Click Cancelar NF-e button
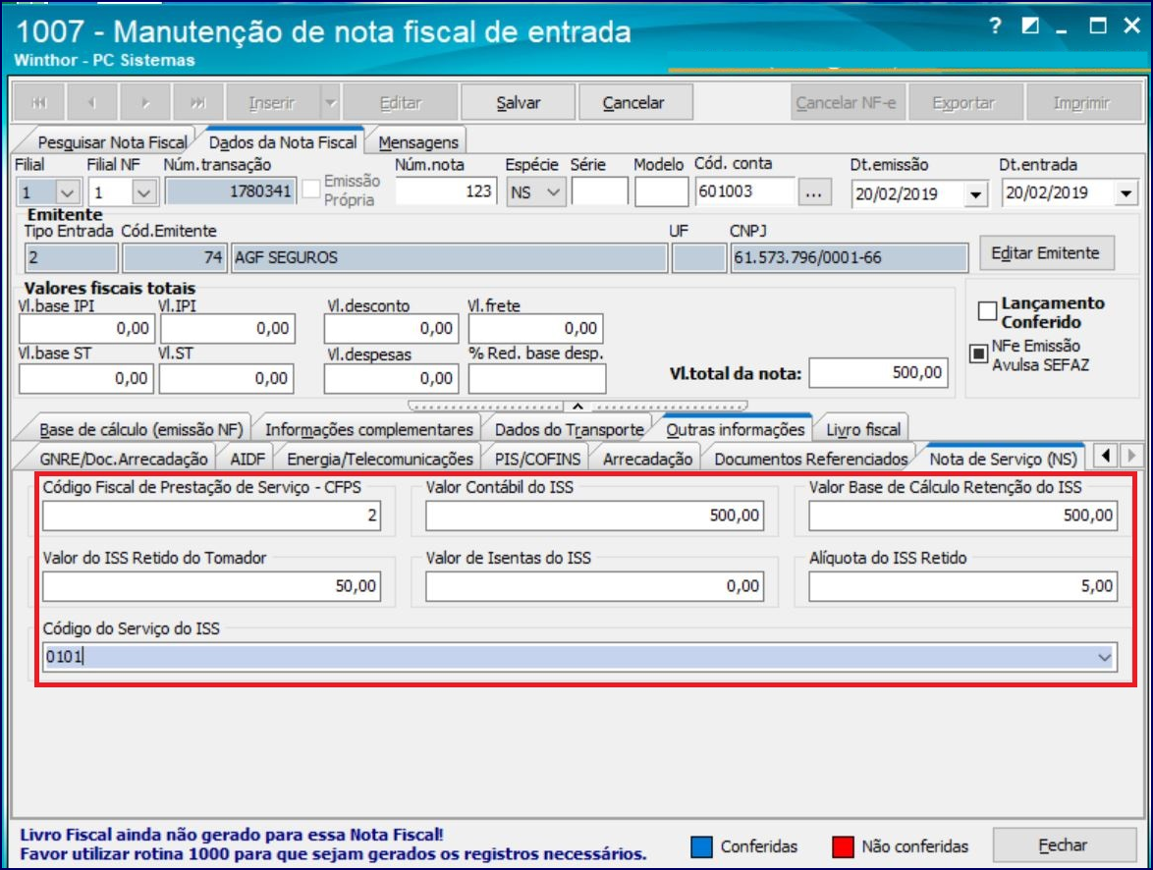Image resolution: width=1153 pixels, height=870 pixels. point(846,102)
